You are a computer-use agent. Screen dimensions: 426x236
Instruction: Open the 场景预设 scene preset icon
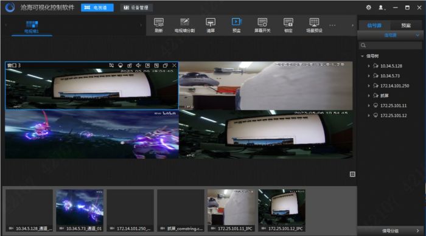coord(314,25)
